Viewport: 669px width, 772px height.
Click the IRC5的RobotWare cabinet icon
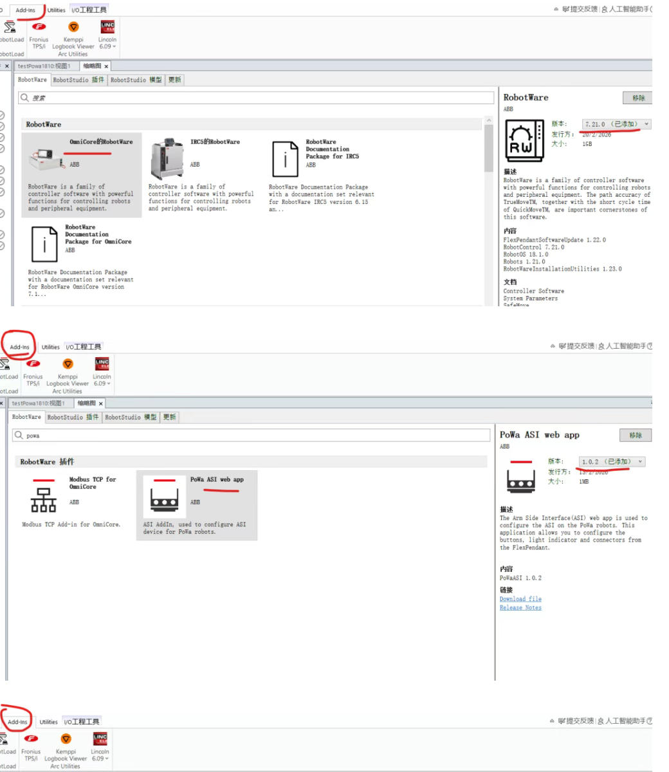pos(167,158)
